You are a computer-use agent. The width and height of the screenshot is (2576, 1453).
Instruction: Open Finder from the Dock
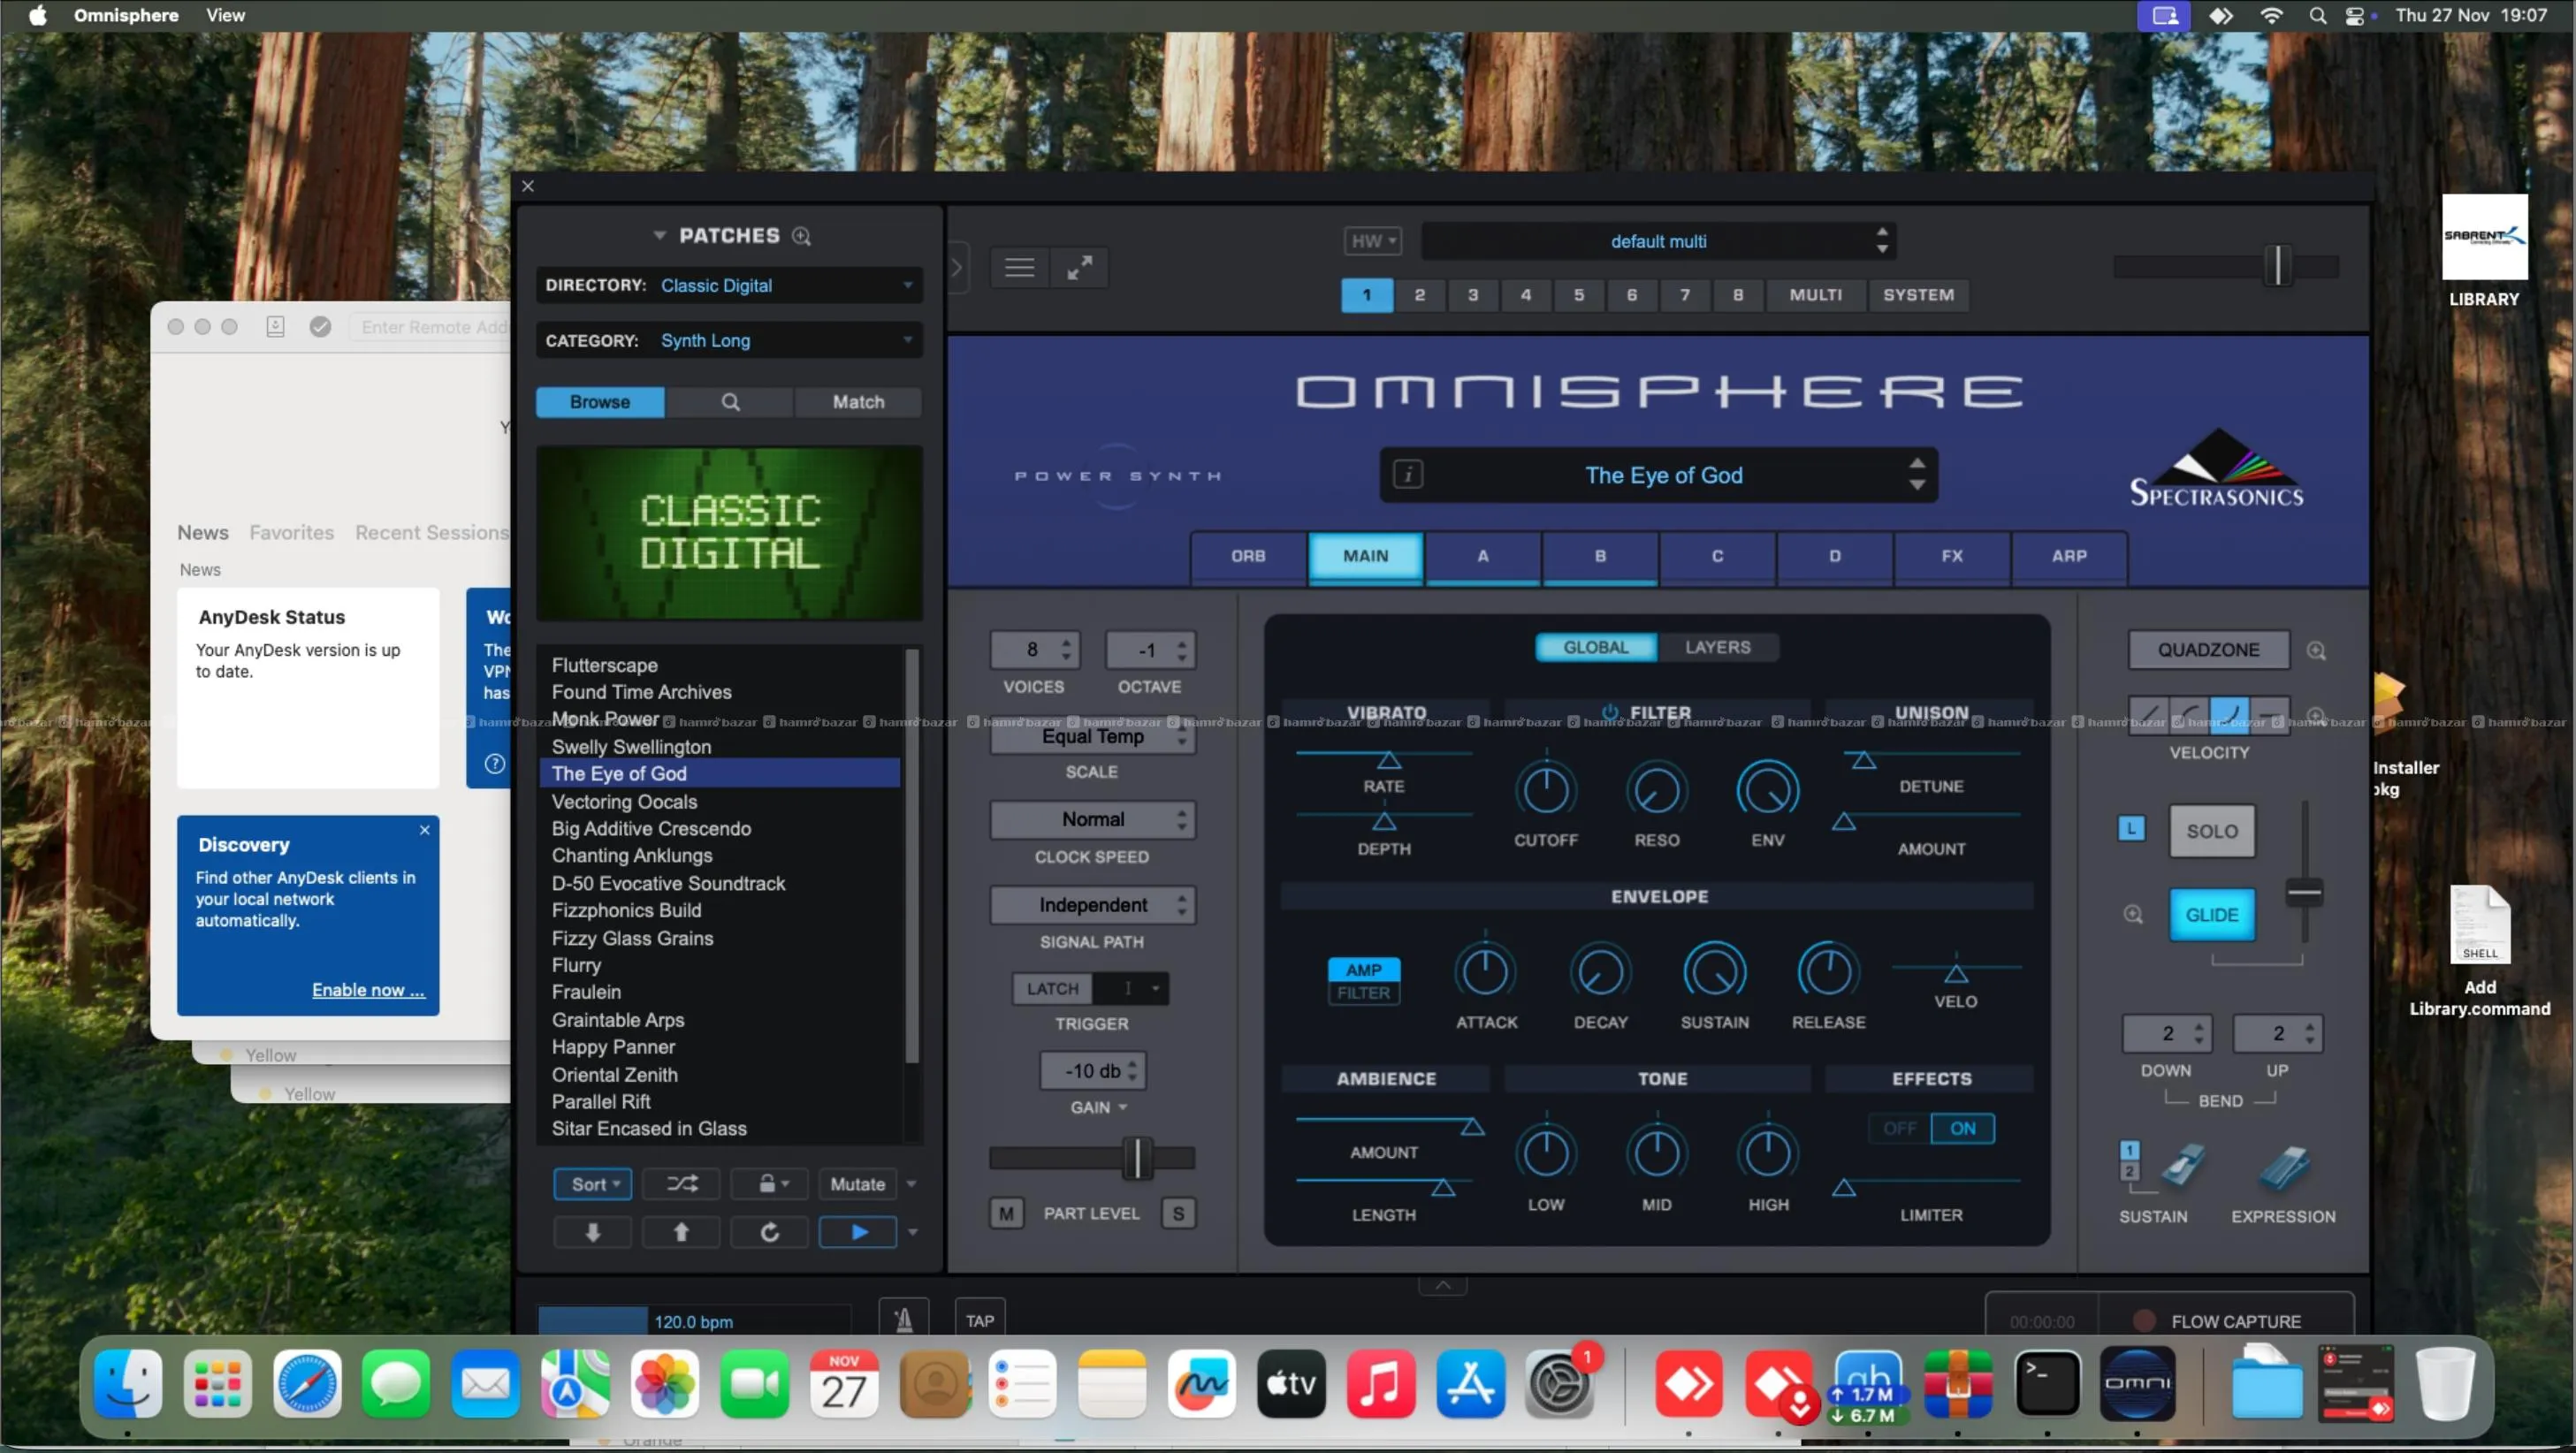[x=128, y=1384]
